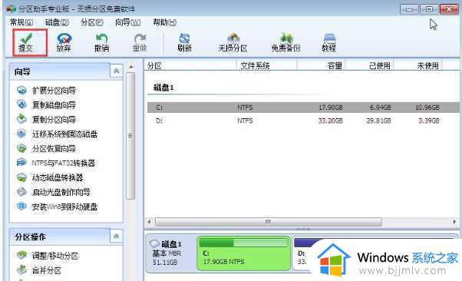Viewport: 462px width, 281px height.
Task: Click the 磁盘1 heading in partition list
Action: [x=163, y=88]
